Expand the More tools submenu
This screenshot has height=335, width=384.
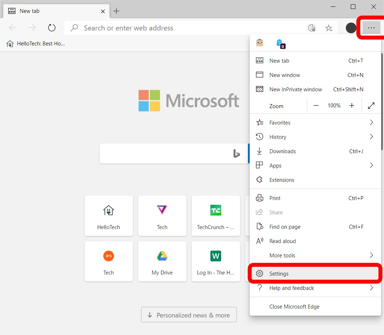pos(371,256)
